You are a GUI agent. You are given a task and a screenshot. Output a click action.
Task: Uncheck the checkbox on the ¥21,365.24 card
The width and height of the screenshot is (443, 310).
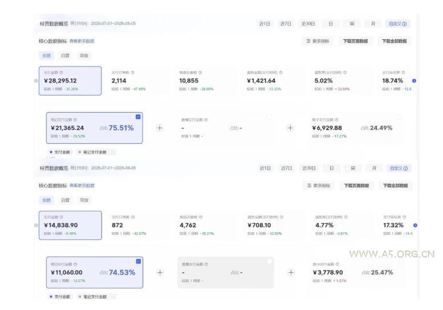tap(138, 117)
